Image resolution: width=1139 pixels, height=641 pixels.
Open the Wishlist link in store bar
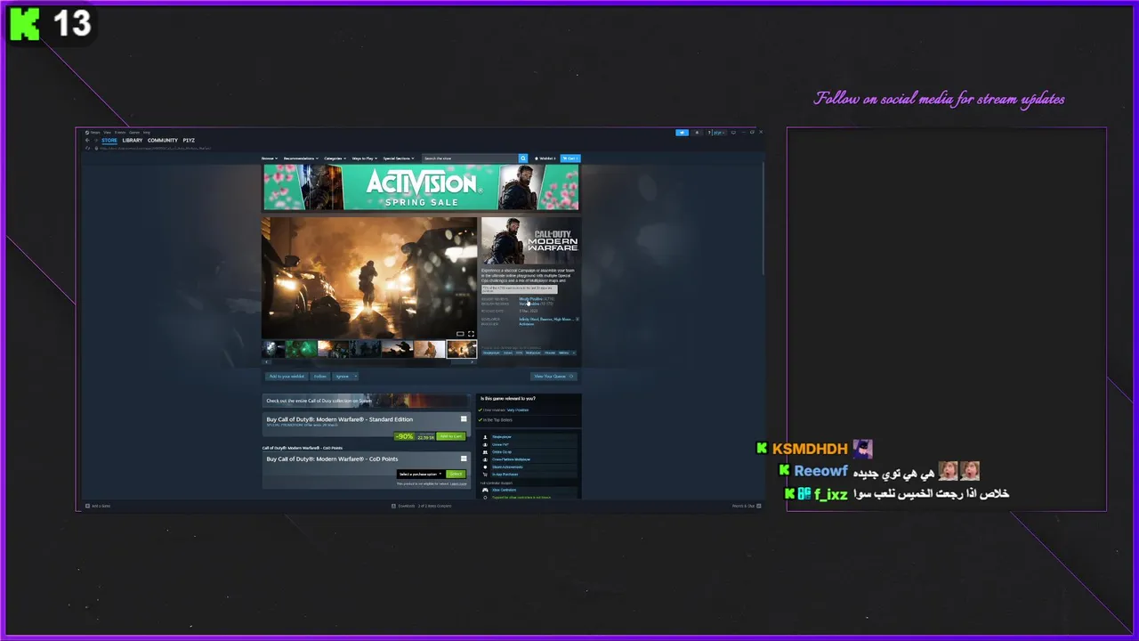pyautogui.click(x=545, y=158)
